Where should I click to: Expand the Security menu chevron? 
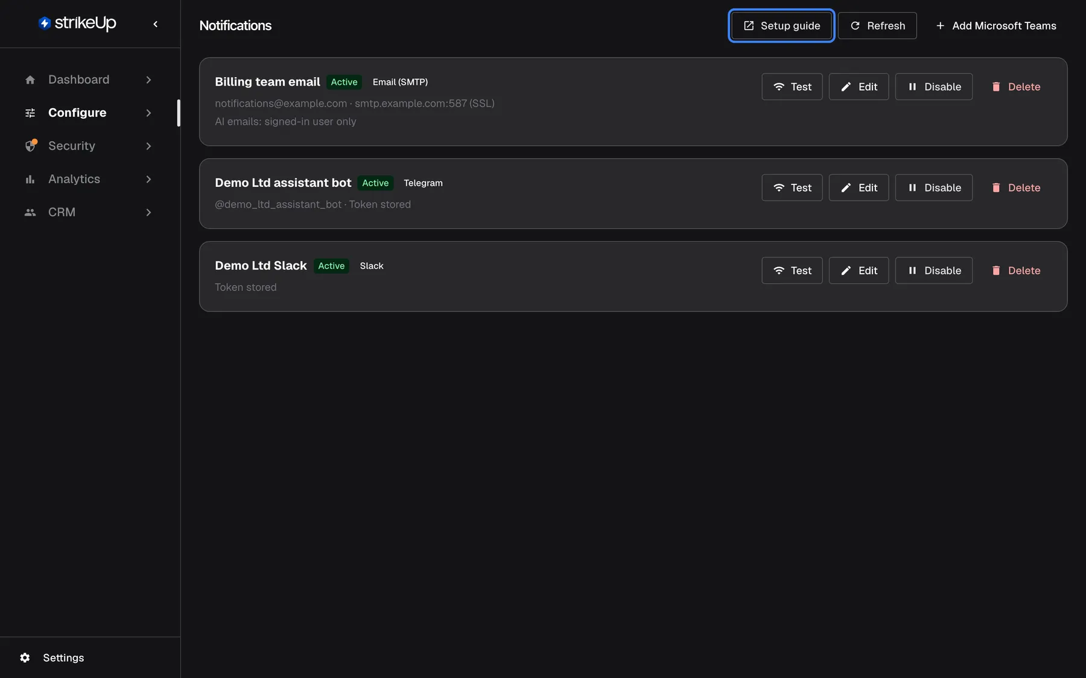tap(148, 146)
